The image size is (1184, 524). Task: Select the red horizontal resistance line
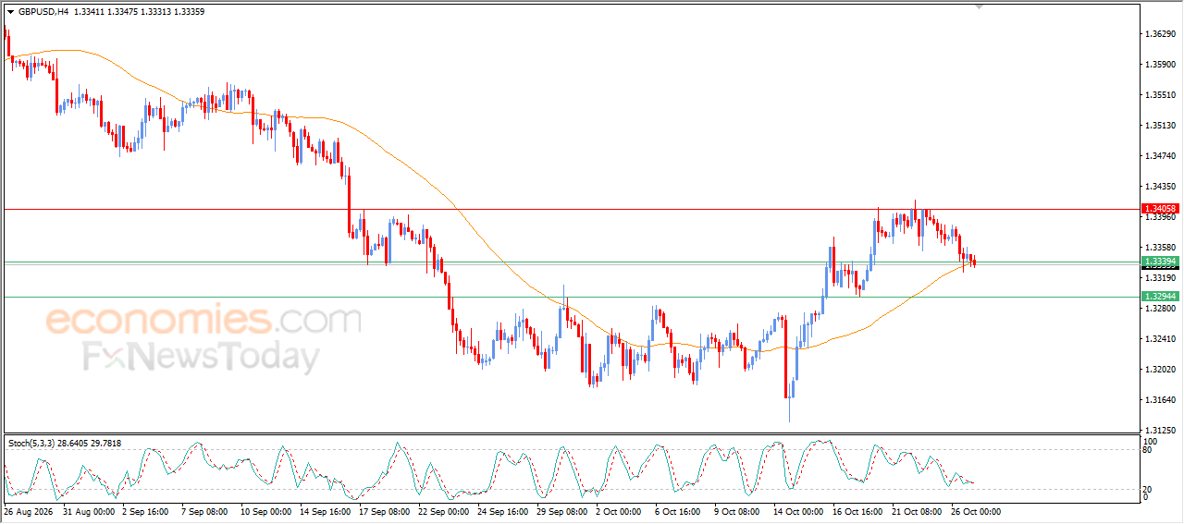pos(571,209)
